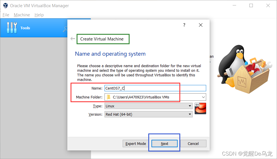This screenshot has width=277, height=159.
Task: Open the Version dropdown showing Red Hat
Action: click(x=148, y=114)
